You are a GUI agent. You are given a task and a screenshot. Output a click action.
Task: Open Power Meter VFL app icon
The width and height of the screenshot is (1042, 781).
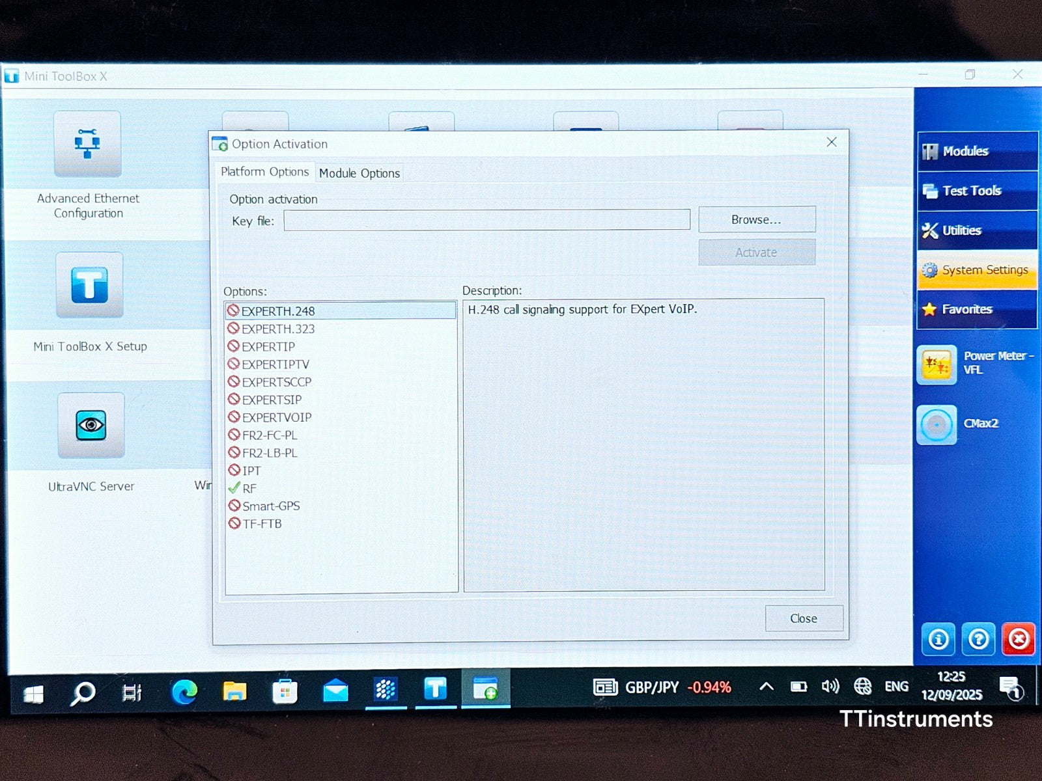[936, 364]
